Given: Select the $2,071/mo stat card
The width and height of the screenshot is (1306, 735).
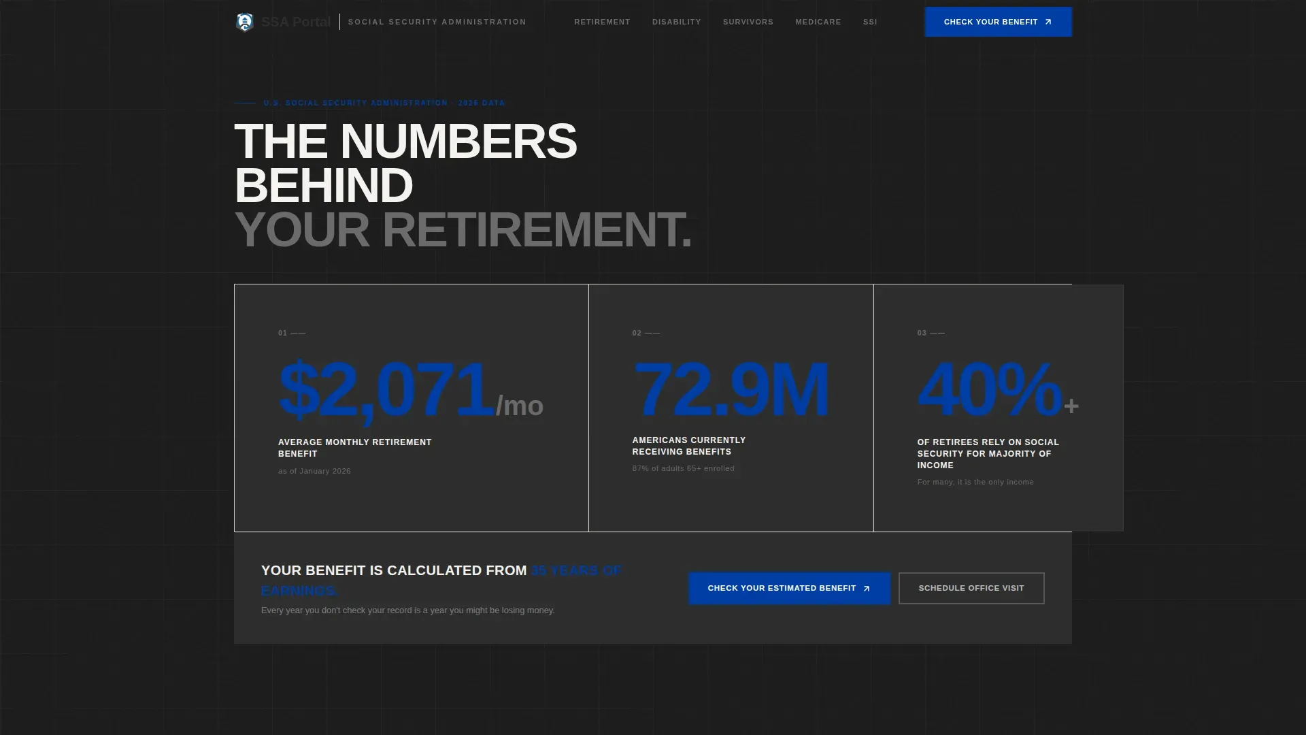Looking at the screenshot, I should 412,408.
